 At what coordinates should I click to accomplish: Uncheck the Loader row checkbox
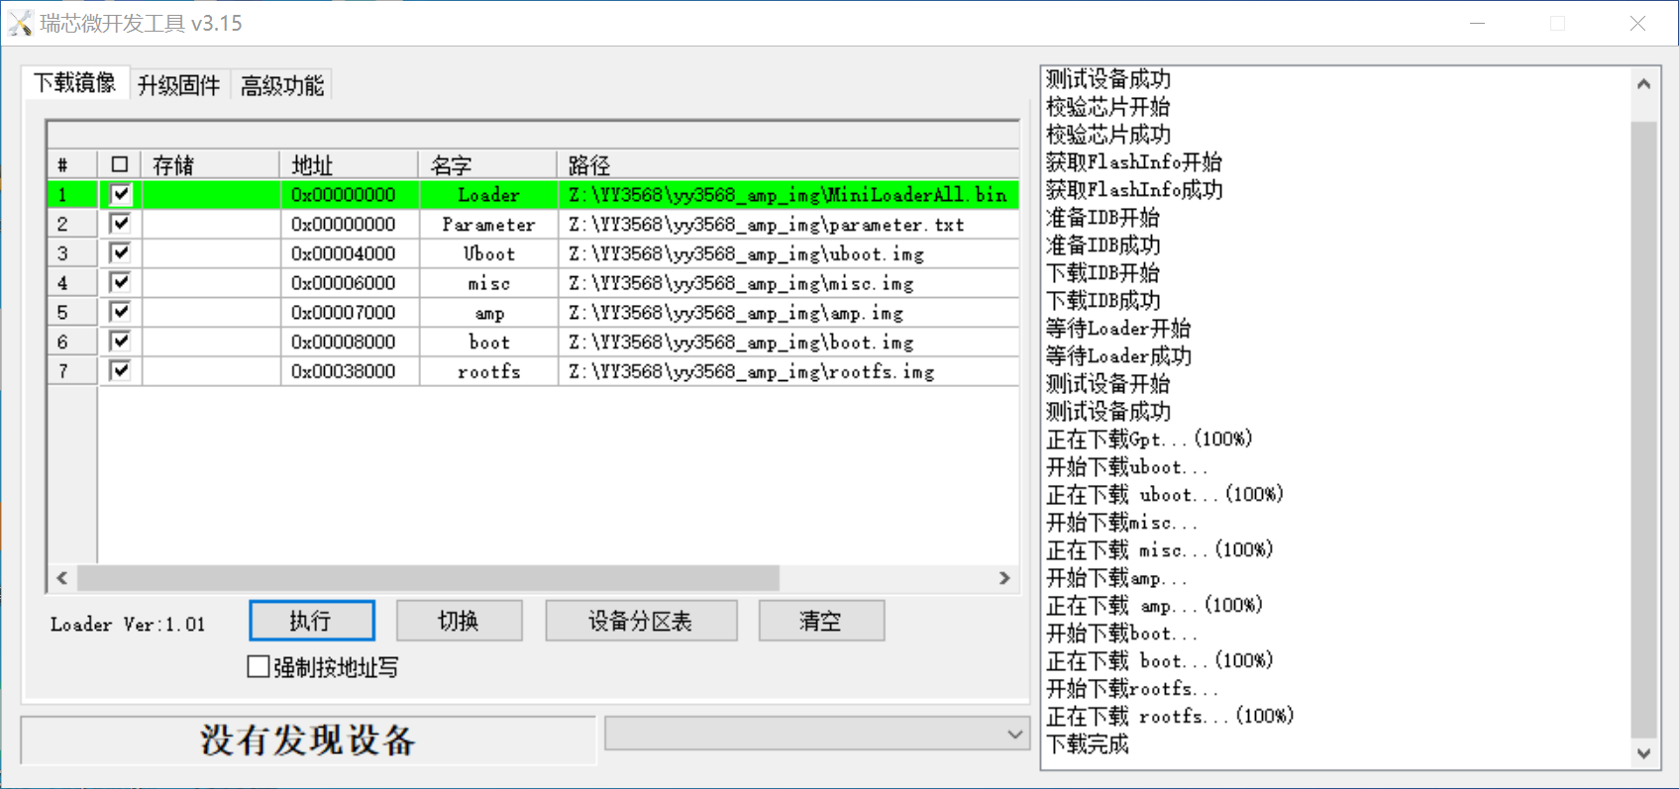click(120, 194)
